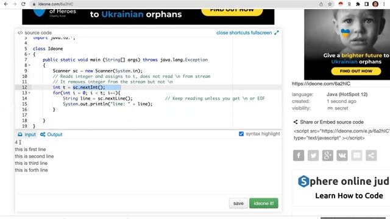
Task: Click the System.out.println code line
Action: click(107, 104)
